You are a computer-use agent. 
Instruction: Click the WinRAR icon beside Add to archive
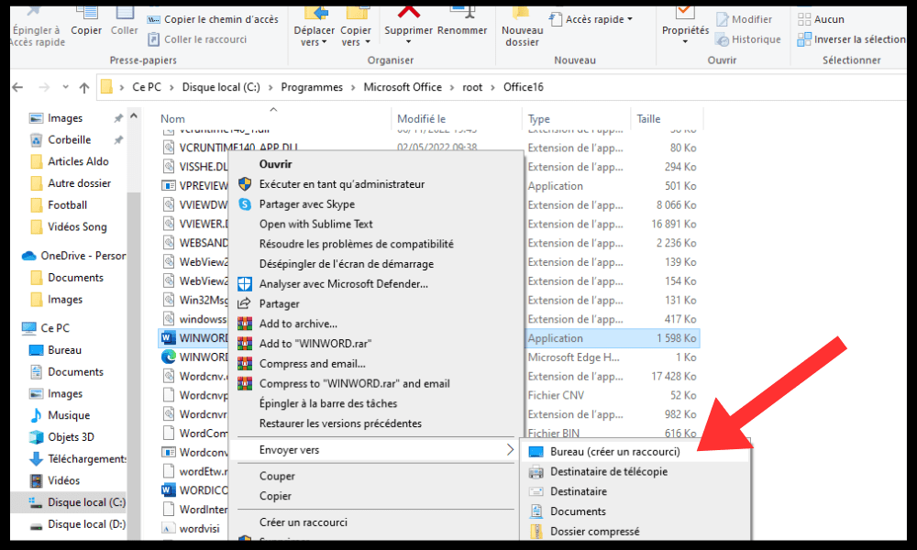(x=245, y=324)
